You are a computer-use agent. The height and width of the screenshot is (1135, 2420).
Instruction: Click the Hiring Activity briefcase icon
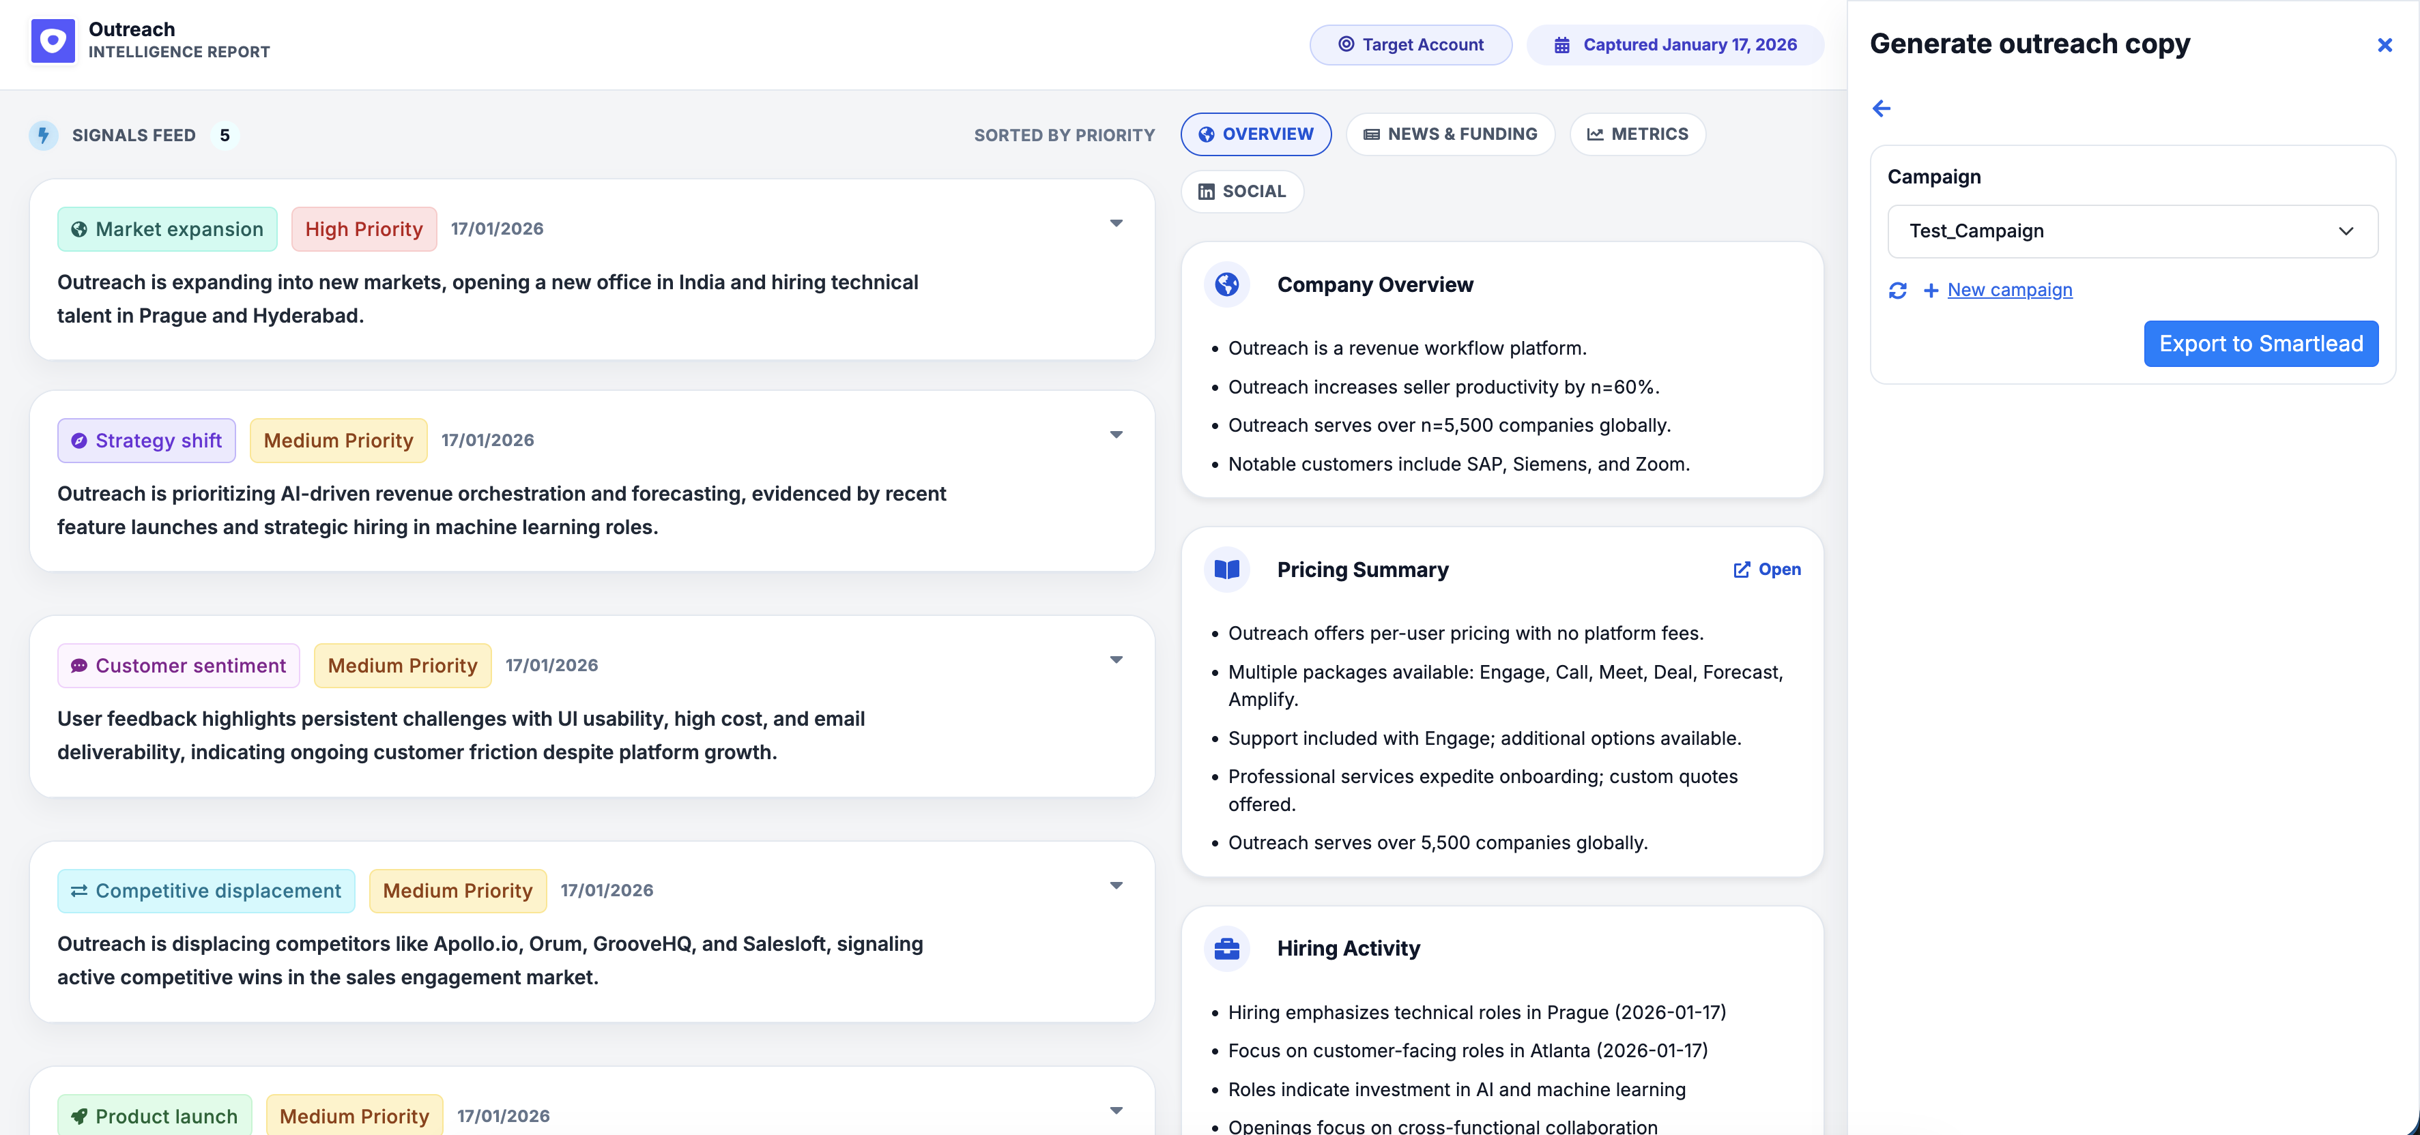(1227, 948)
